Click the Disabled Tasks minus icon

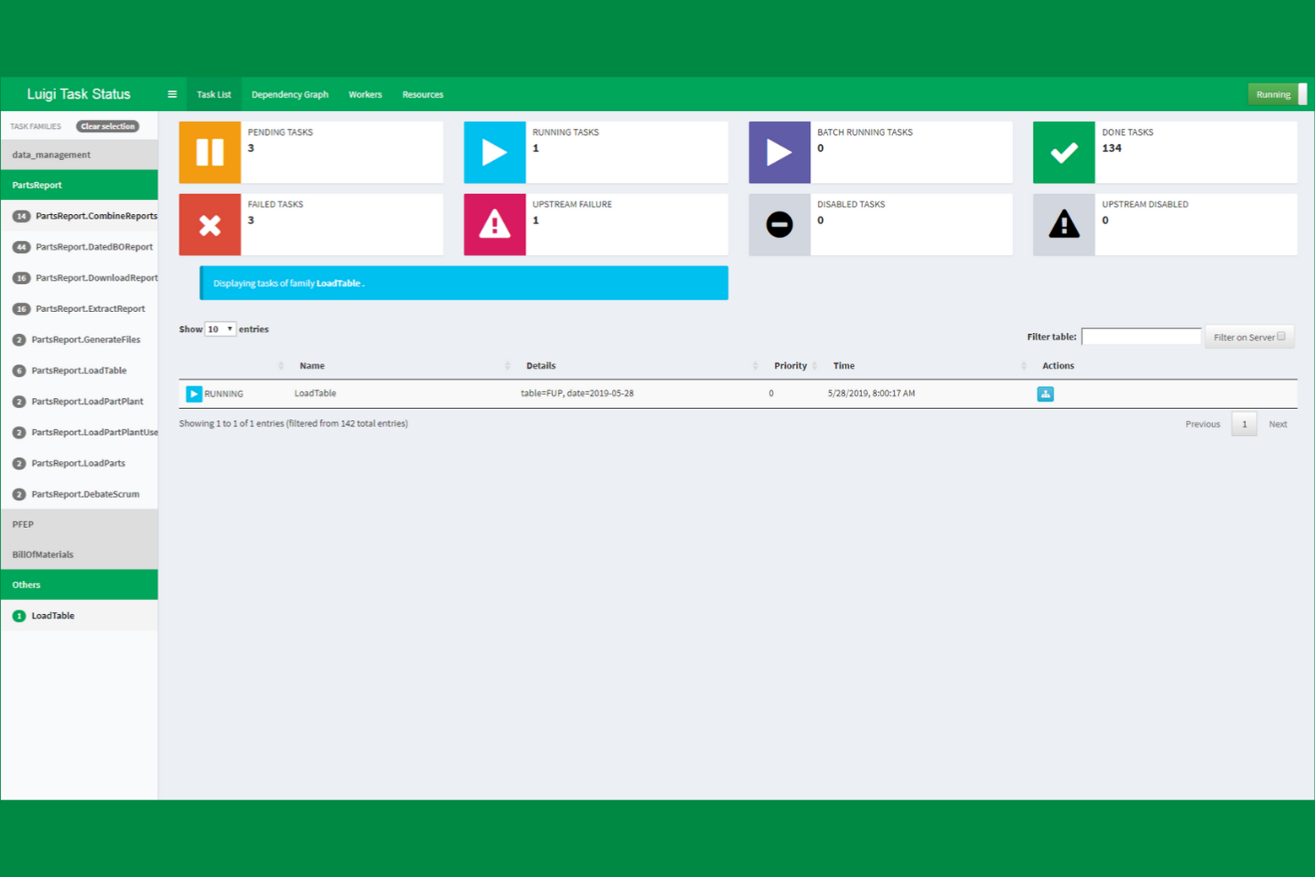click(x=778, y=224)
